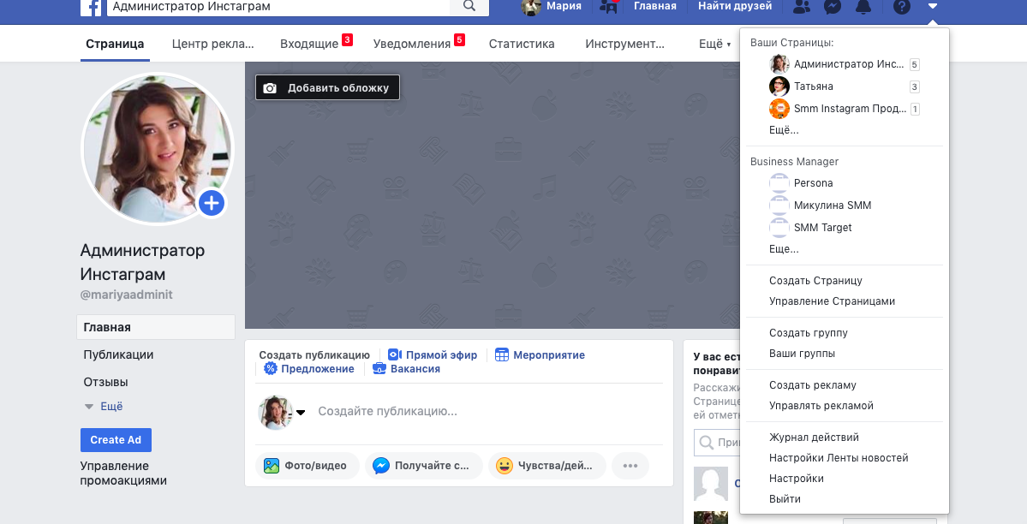The height and width of the screenshot is (524, 1027).
Task: Expand the Ещё dropdown in page tabs
Action: click(714, 44)
